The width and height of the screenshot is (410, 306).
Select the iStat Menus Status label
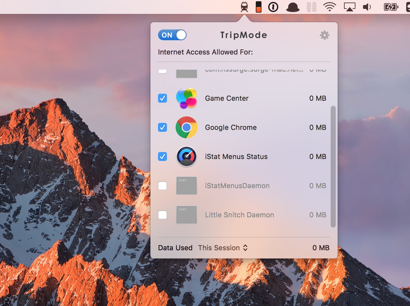coord(236,156)
